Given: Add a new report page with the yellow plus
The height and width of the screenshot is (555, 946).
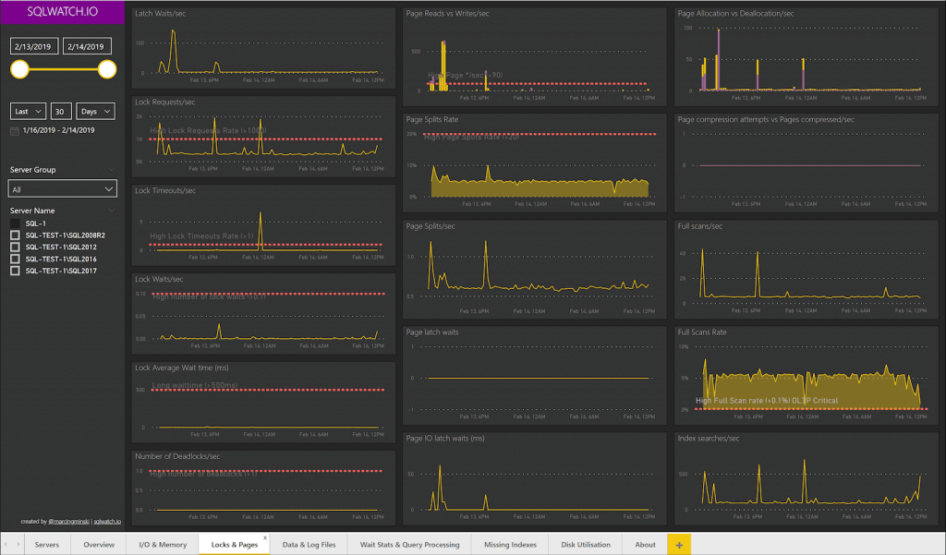Looking at the screenshot, I should tap(679, 544).
